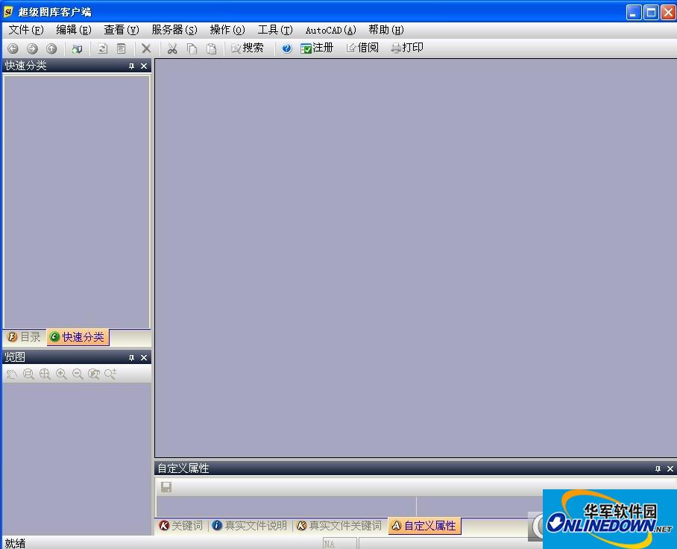The height and width of the screenshot is (549, 677).
Task: Click the zoom in plus magnifier
Action: [61, 374]
